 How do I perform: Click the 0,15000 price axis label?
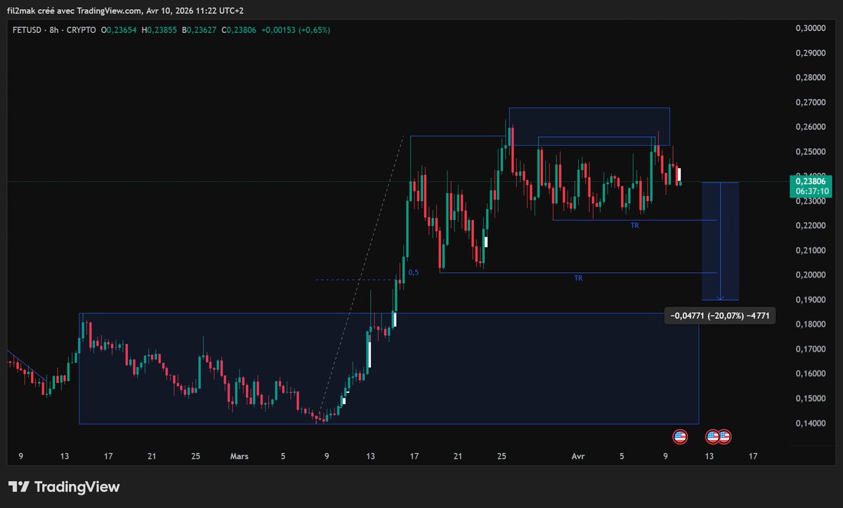point(810,398)
